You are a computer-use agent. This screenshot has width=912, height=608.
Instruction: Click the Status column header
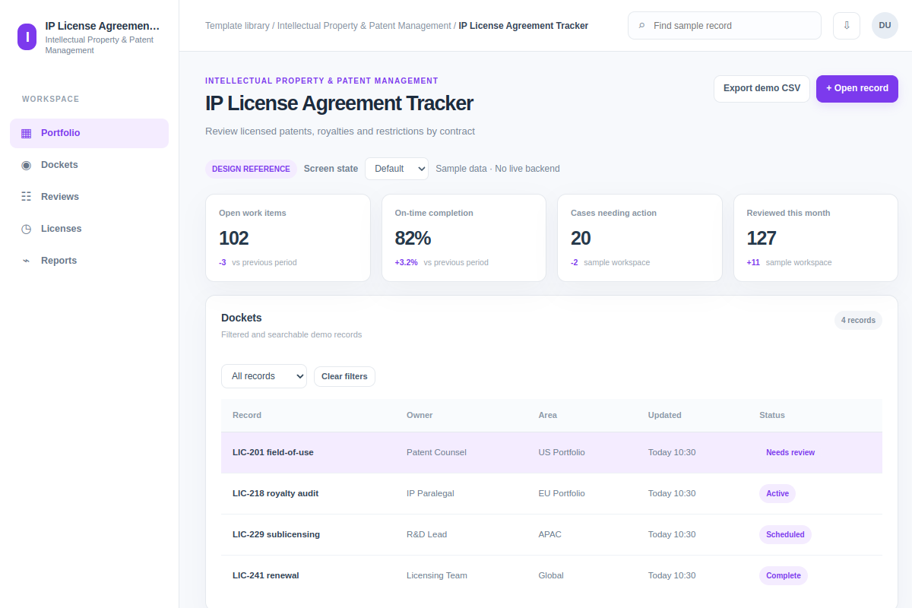pyautogui.click(x=772, y=415)
